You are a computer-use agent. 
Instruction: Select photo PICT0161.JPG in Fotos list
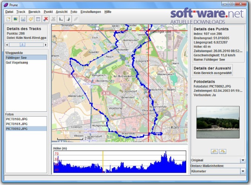click(26, 124)
